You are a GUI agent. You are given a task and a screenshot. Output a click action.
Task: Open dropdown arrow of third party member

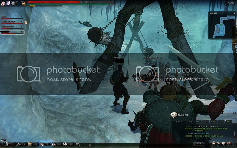tap(21, 26)
